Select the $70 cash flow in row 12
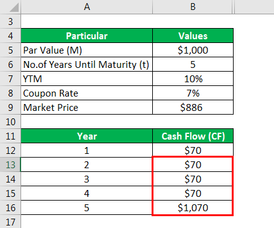Screen dimensions: 274x228 [x=193, y=150]
